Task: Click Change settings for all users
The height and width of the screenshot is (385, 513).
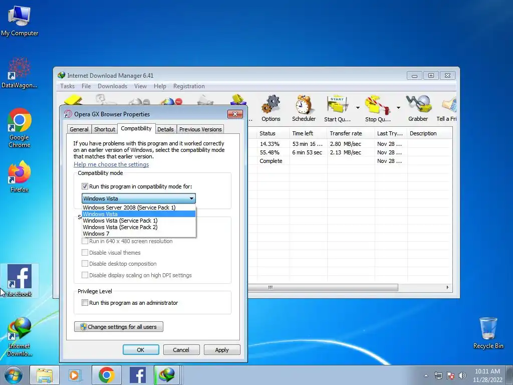Action: 118,327
